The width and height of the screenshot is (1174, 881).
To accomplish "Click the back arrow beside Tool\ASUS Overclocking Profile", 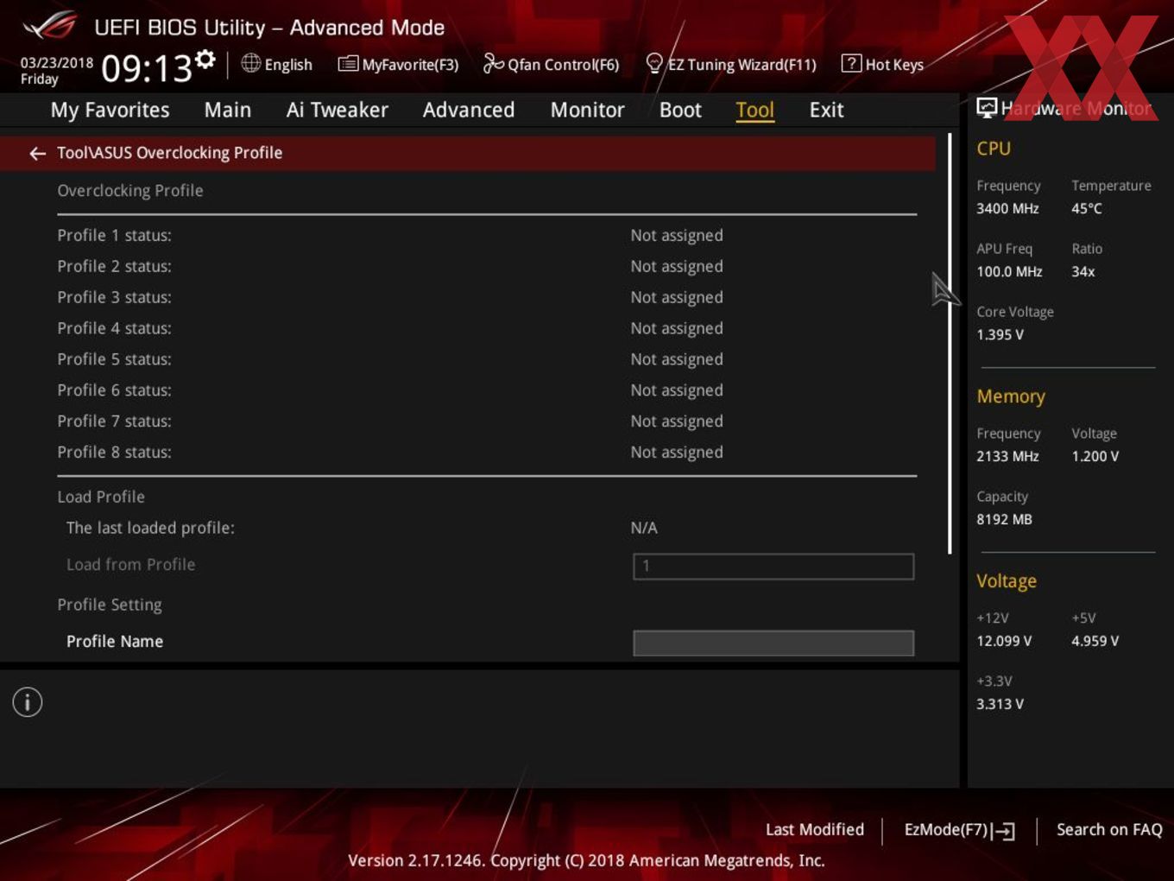I will click(37, 154).
